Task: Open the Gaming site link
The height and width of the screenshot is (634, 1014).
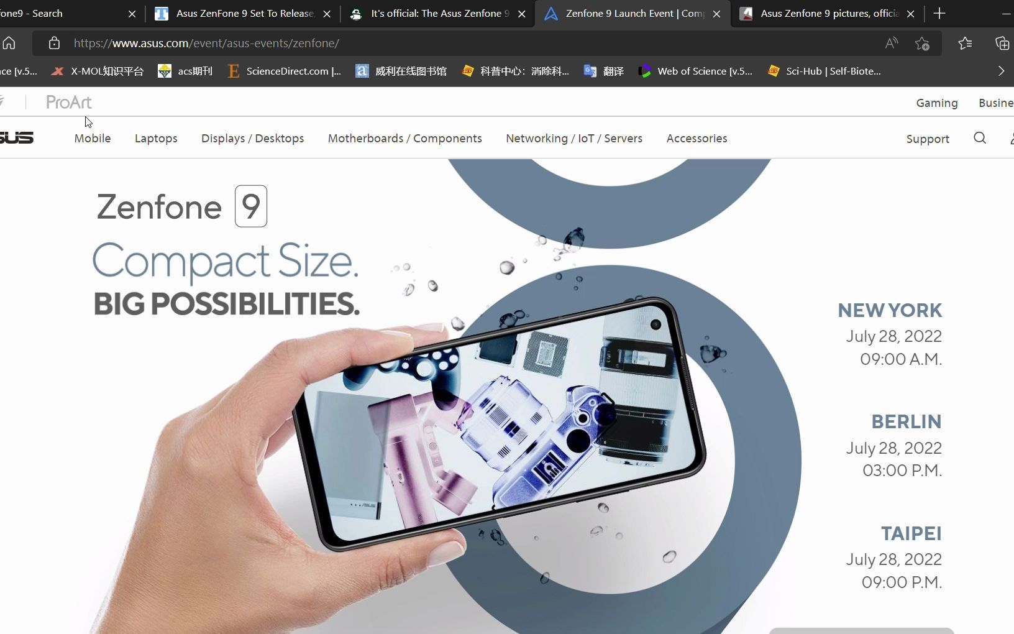Action: [936, 103]
